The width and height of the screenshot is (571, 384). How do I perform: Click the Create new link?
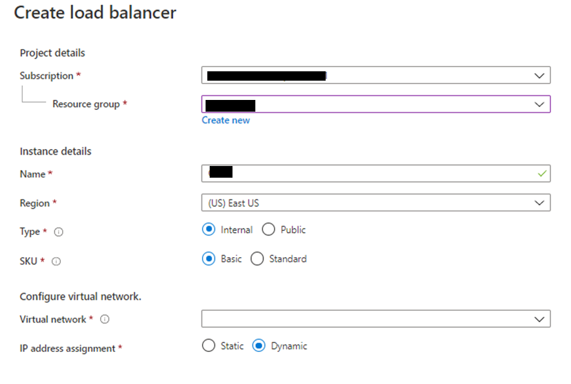pyautogui.click(x=226, y=120)
